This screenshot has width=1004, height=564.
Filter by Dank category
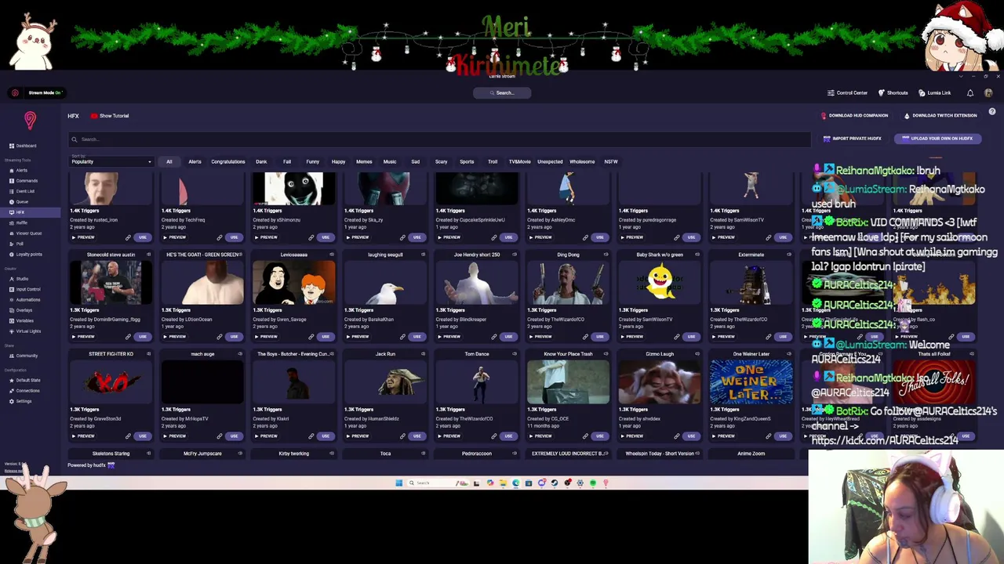click(261, 161)
